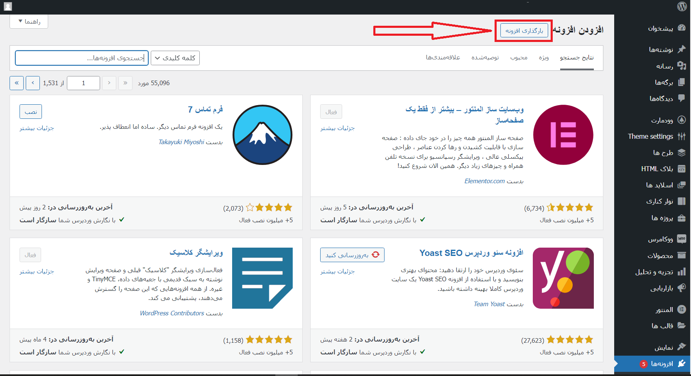Open جزئیات بیشتر for Yoast SEO
This screenshot has height=376, width=691.
[x=337, y=271]
